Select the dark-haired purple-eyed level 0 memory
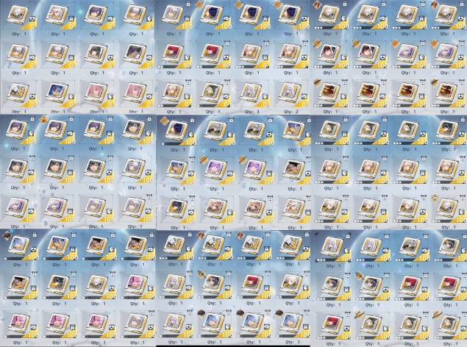The height and width of the screenshot is (347, 467). [x=135, y=54]
